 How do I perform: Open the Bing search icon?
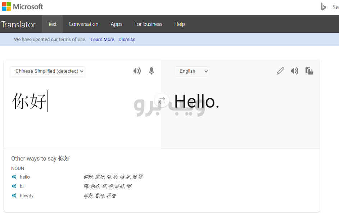pyautogui.click(x=323, y=7)
